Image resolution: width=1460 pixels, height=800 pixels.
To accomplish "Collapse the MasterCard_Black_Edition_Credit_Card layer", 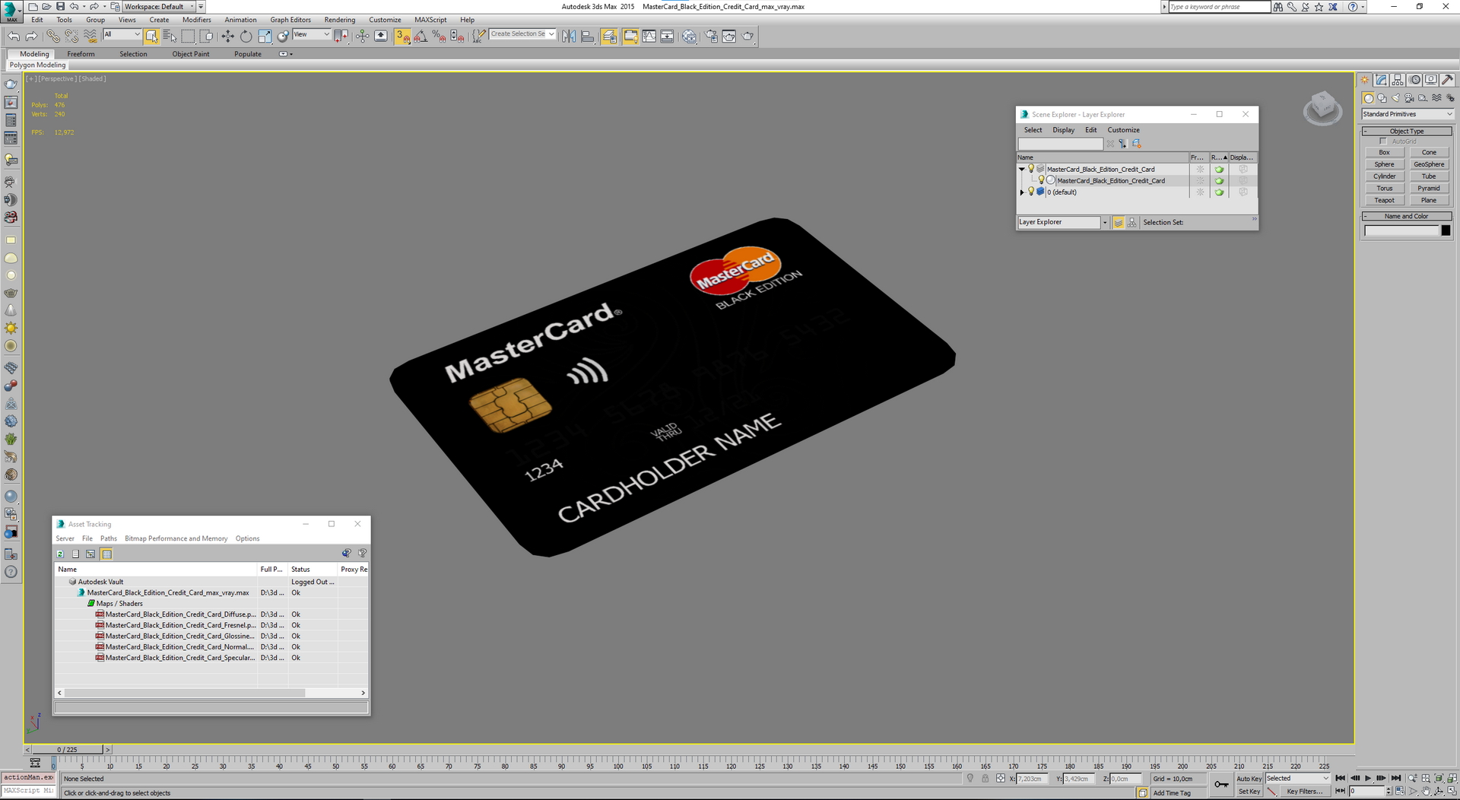I will (x=1022, y=169).
